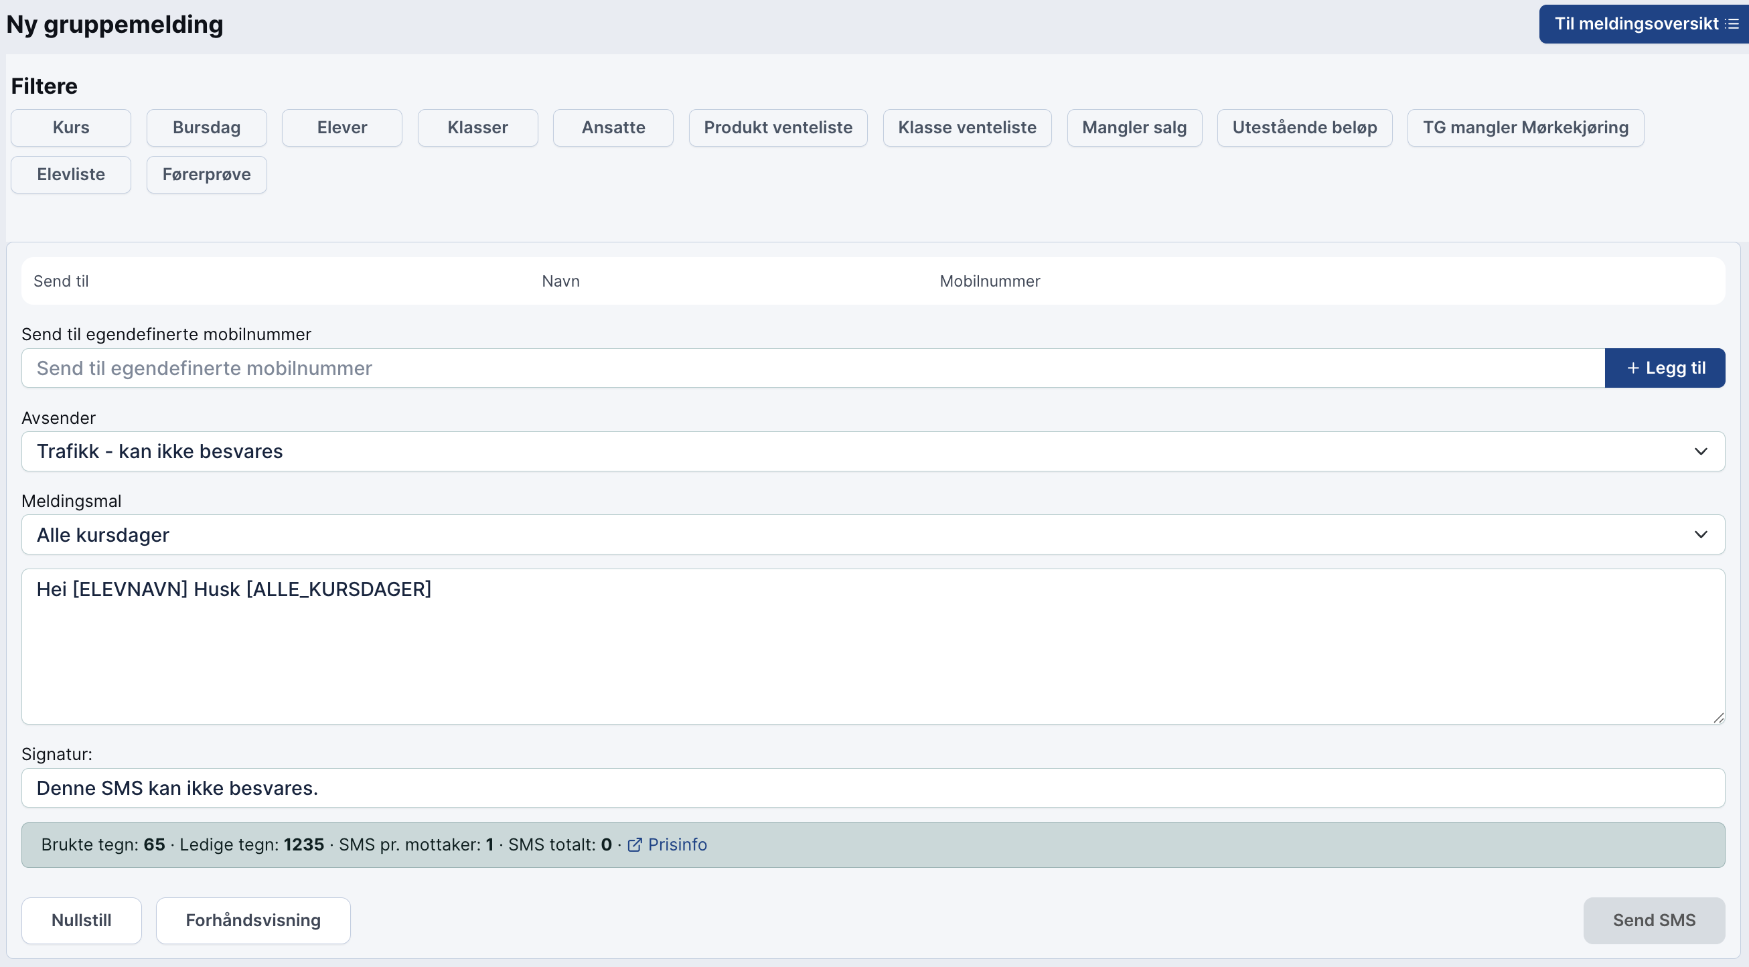Click the Legg til button
This screenshot has height=967, width=1749.
1664,368
